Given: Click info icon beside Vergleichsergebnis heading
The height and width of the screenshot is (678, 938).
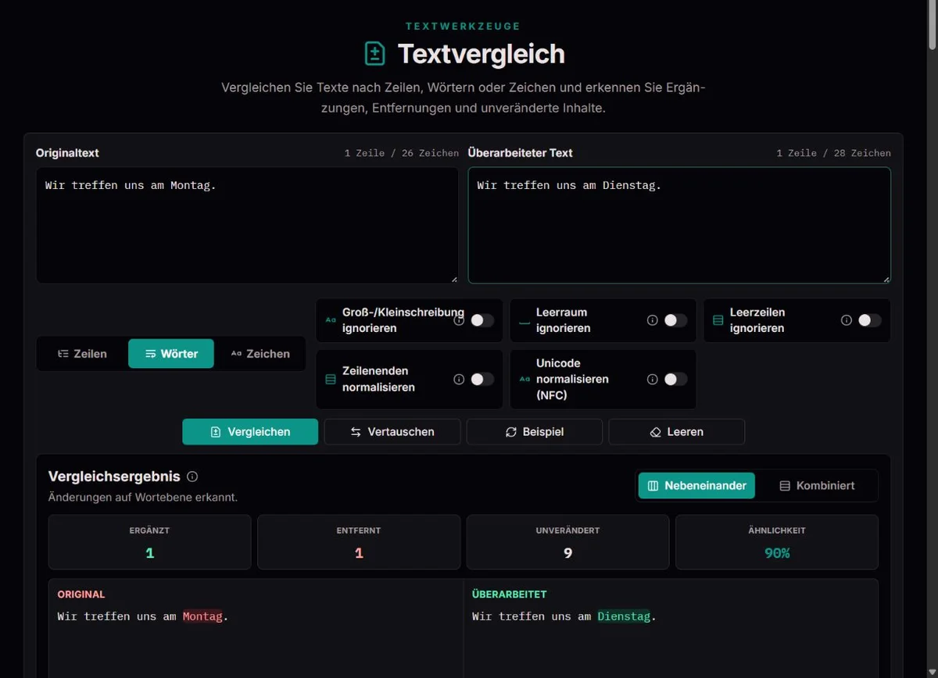Looking at the screenshot, I should coord(192,476).
